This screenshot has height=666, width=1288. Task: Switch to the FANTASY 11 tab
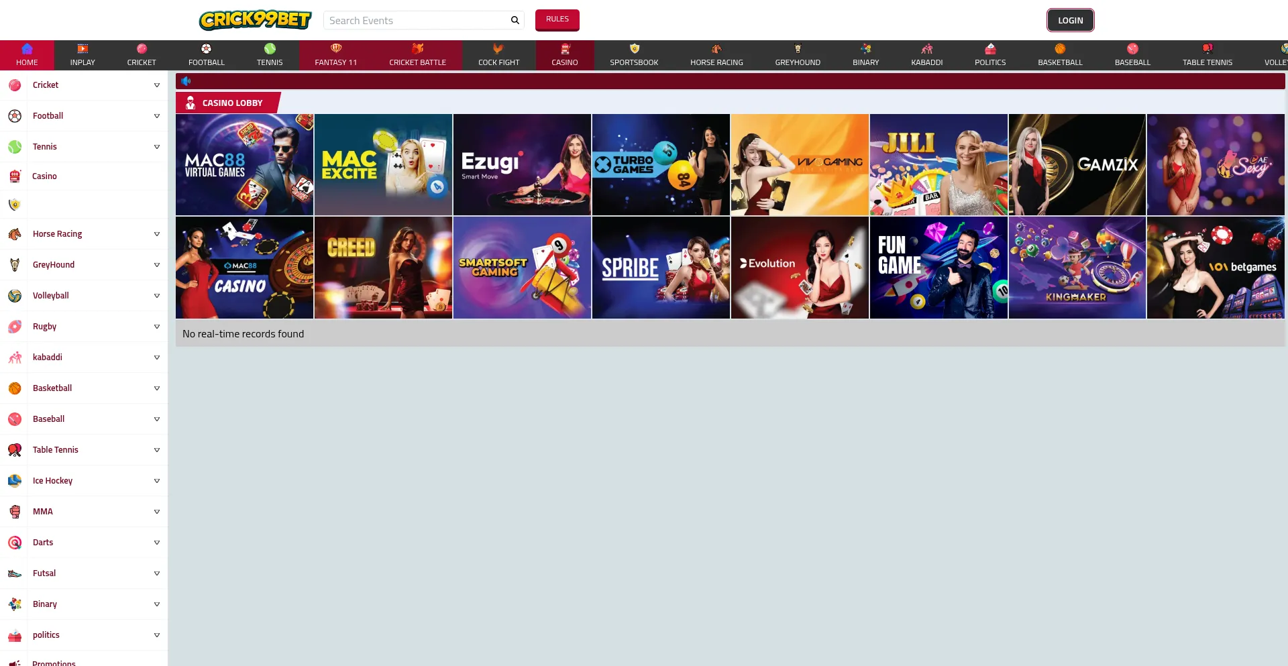336,55
